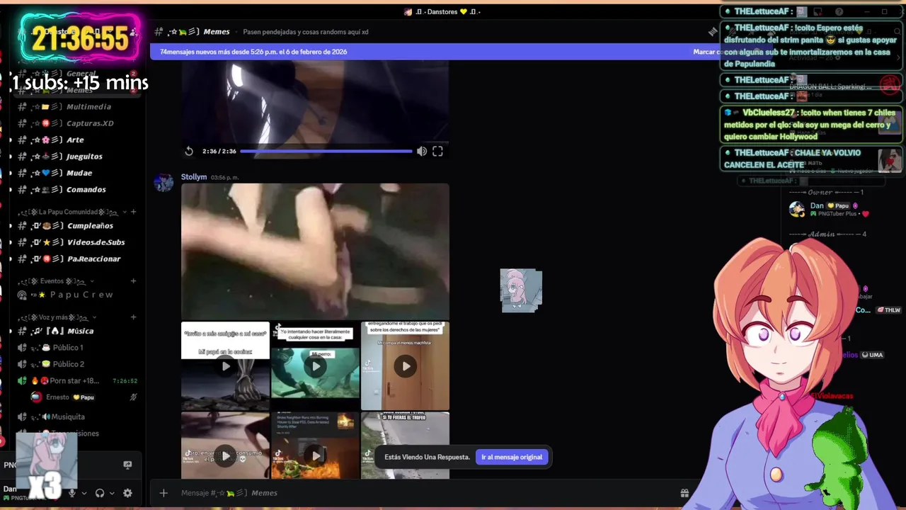
Task: Add channel to "Voz y más" category
Action: [133, 317]
